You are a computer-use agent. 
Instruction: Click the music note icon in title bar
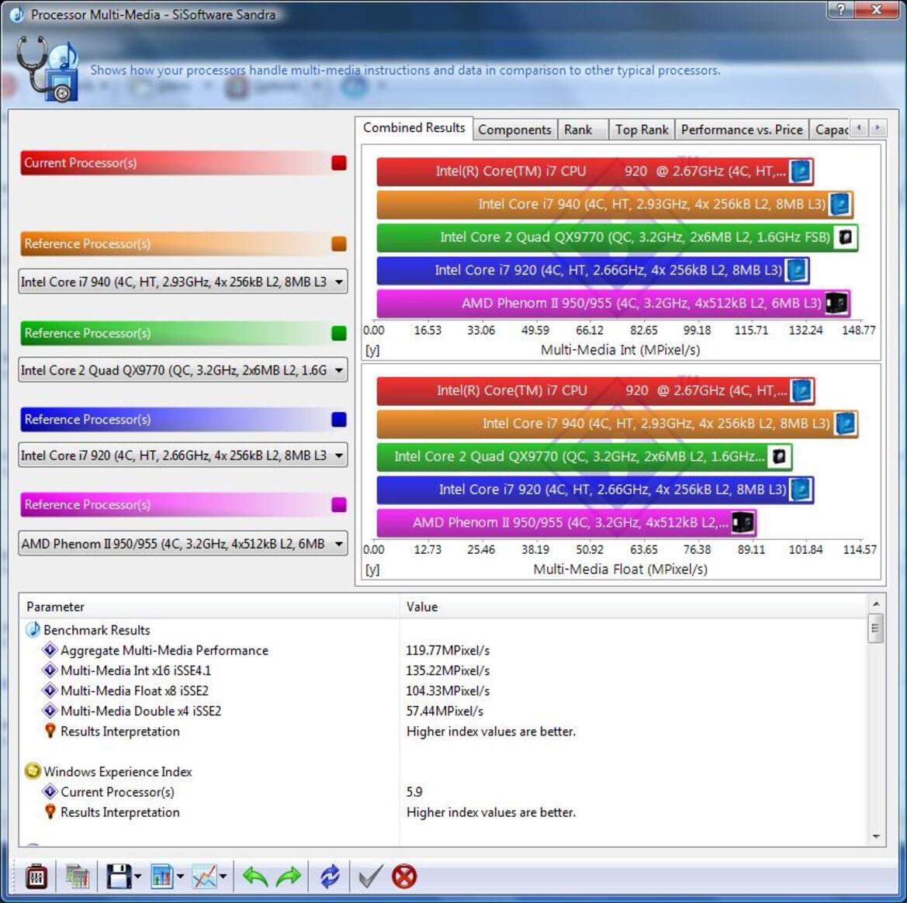[x=17, y=15]
